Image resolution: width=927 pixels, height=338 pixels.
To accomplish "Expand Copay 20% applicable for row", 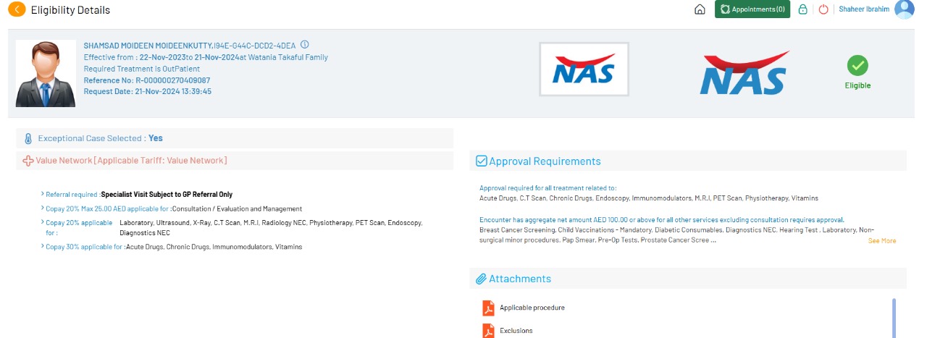I will point(43,223).
